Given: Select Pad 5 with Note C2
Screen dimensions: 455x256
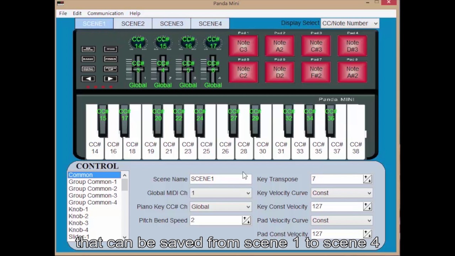Looking at the screenshot, I should coord(243,72).
